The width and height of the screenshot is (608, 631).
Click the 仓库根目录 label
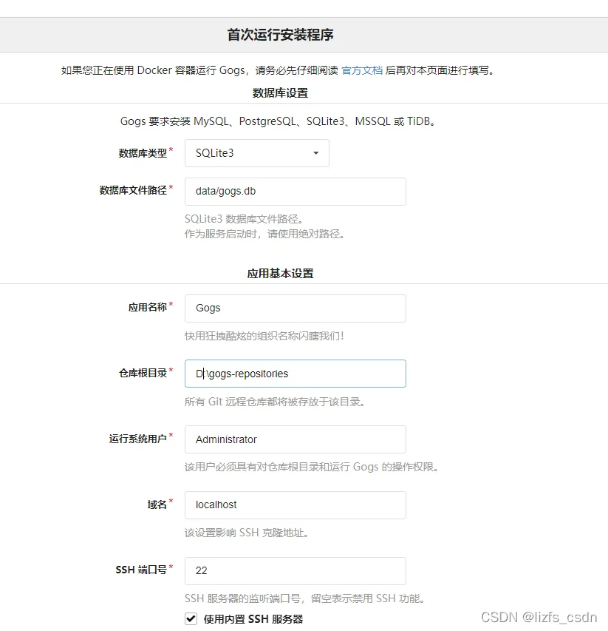click(x=143, y=373)
